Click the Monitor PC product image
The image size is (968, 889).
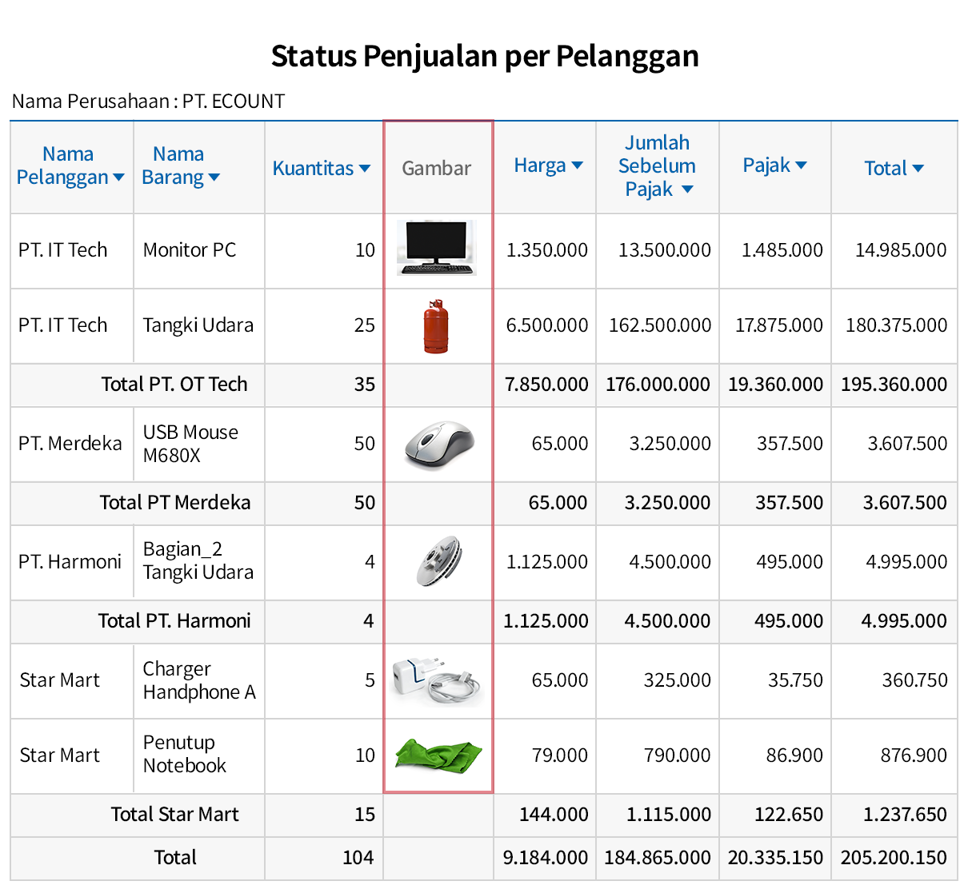pyautogui.click(x=437, y=249)
